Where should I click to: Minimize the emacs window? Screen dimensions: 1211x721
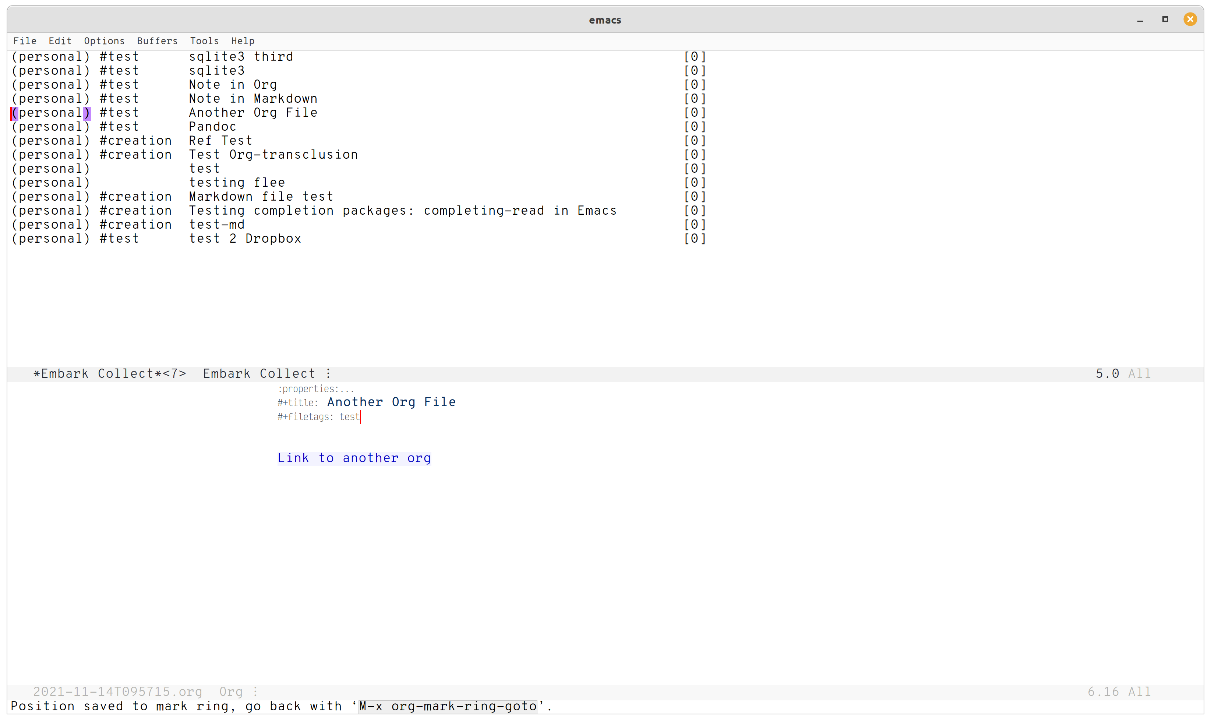(x=1140, y=20)
